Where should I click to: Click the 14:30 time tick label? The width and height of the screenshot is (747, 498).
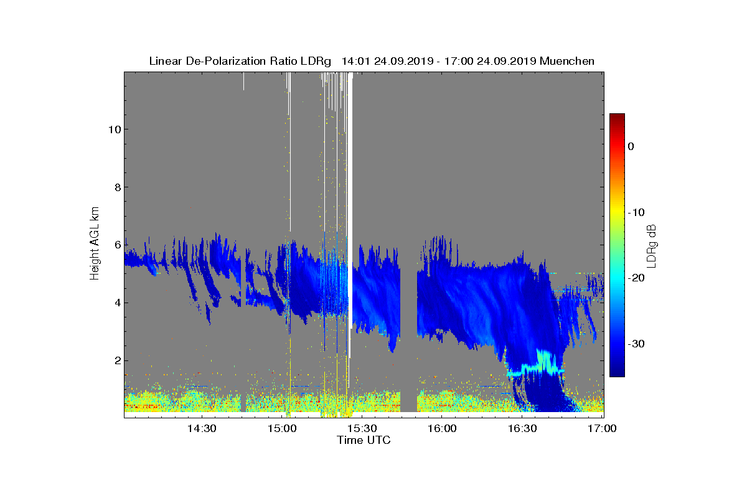(x=202, y=429)
